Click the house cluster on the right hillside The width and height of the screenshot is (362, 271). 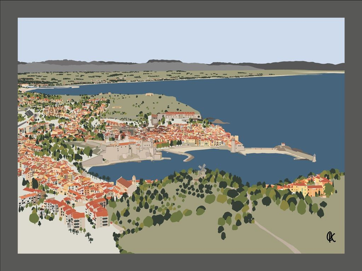[308, 187]
